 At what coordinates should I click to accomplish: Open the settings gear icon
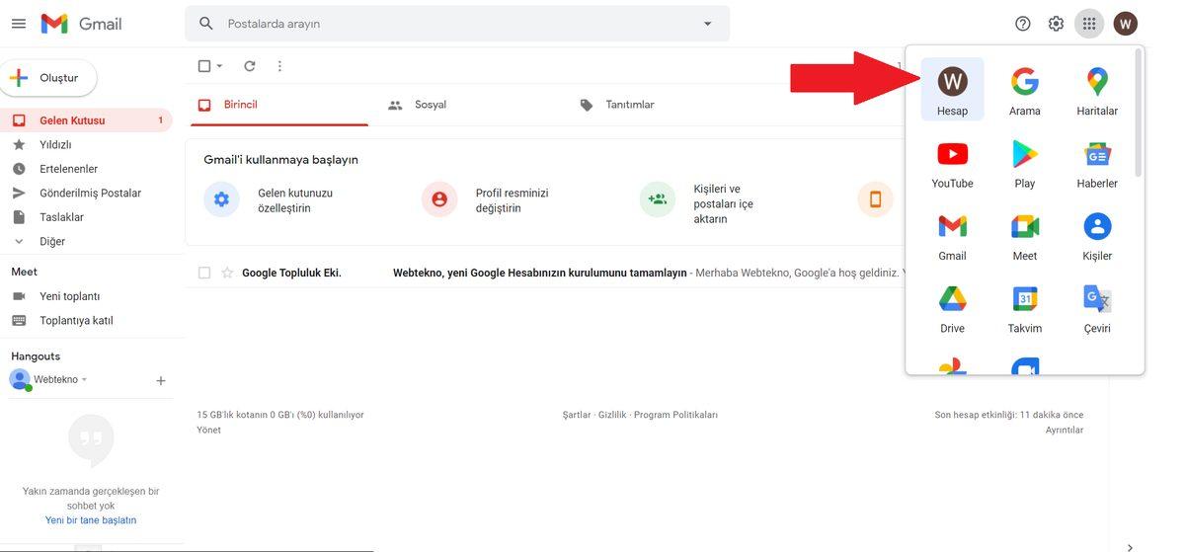coord(1056,24)
